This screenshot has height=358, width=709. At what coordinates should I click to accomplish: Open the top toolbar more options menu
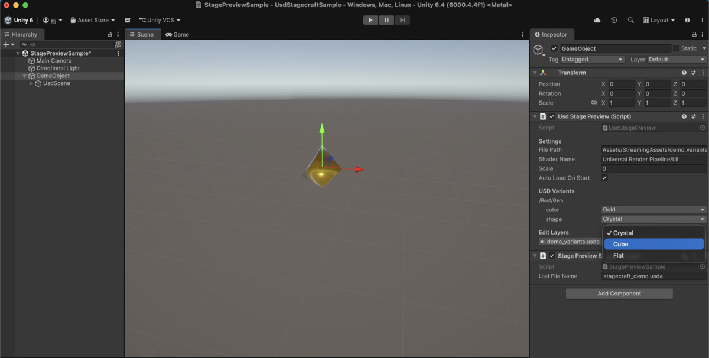[701, 20]
